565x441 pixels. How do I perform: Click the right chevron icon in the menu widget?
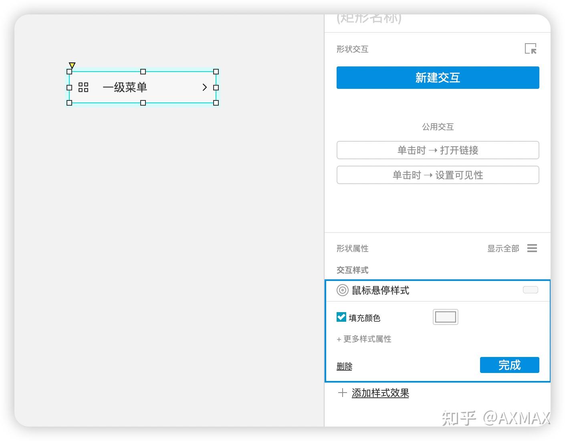click(x=205, y=87)
